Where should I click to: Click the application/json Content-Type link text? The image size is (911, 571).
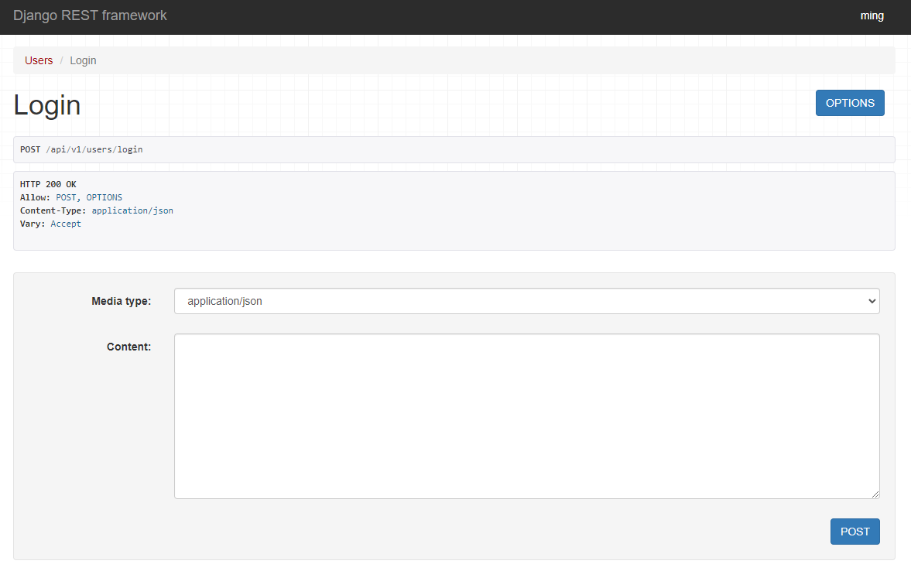(x=132, y=210)
